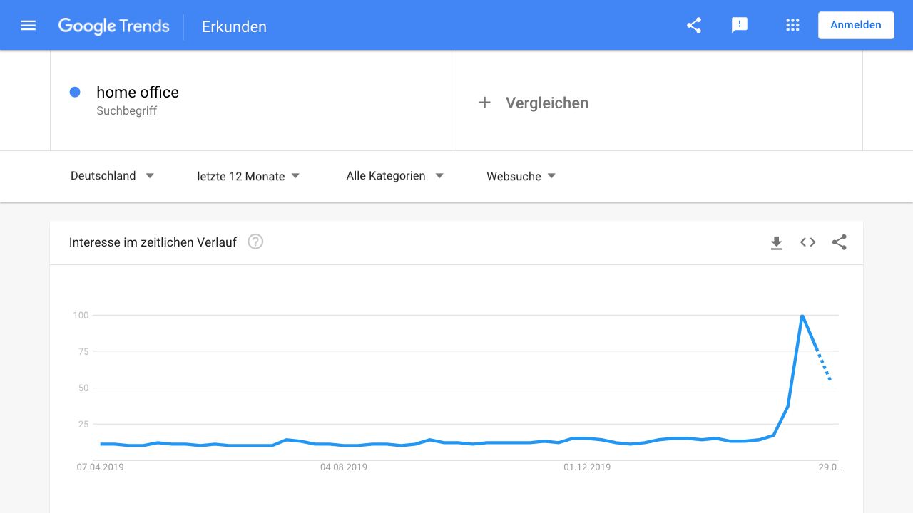This screenshot has width=913, height=513.
Task: Click the blue dot next to home office
Action: coord(75,92)
